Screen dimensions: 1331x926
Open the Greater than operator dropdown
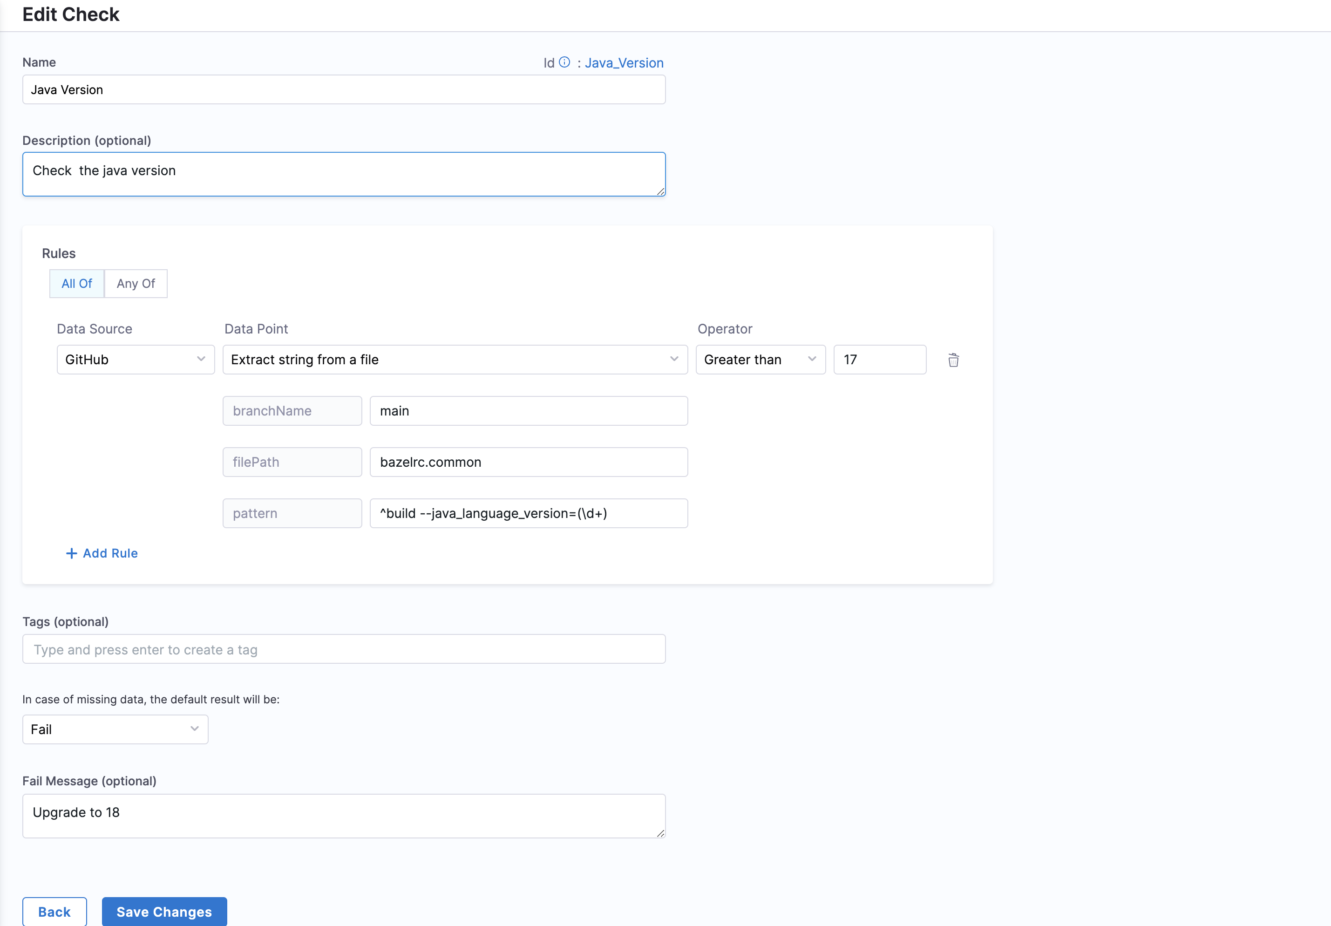pos(760,360)
